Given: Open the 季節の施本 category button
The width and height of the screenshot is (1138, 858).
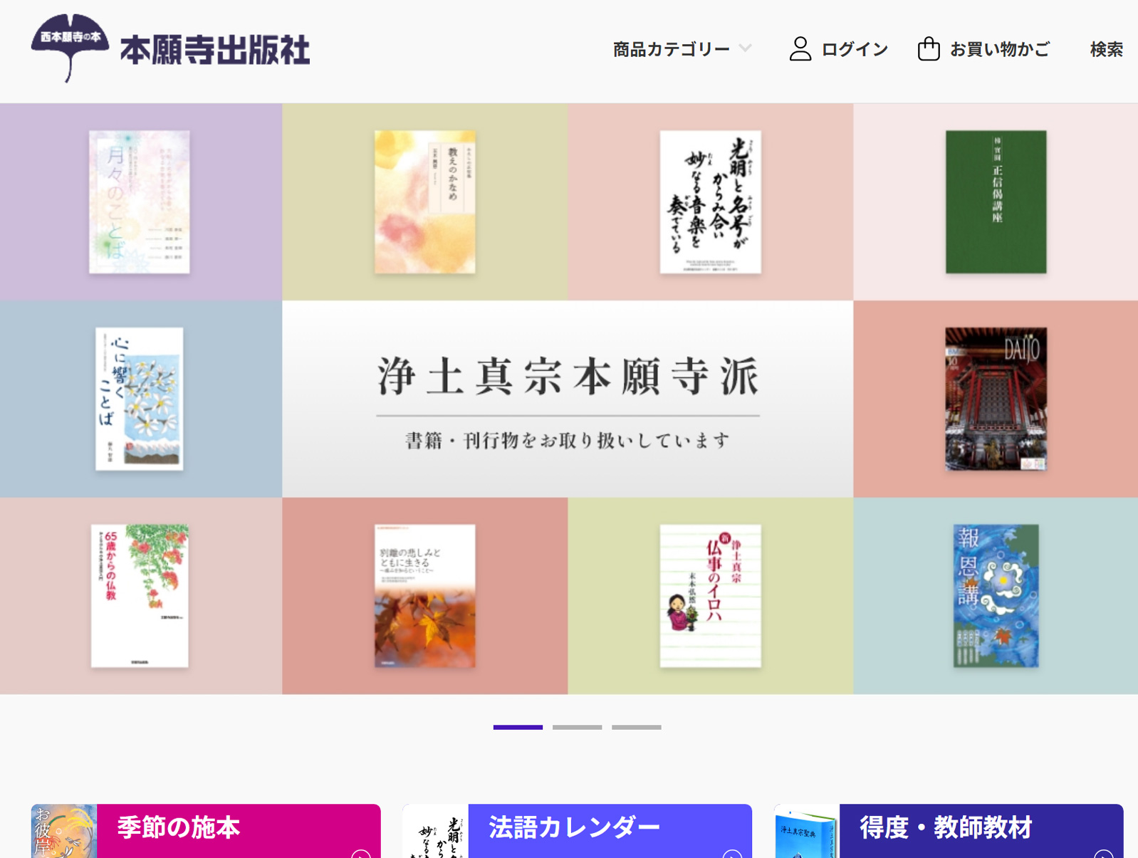Looking at the screenshot, I should coord(206,831).
